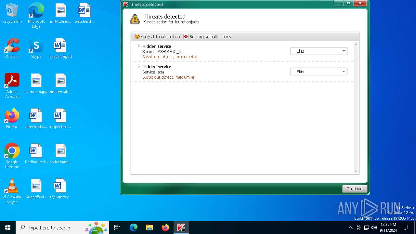
Task: Open Skype desktop shortcut
Action: (x=36, y=48)
